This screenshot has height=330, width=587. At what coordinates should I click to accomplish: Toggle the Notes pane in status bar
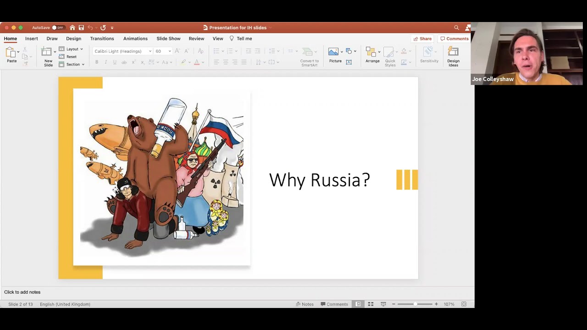point(305,304)
